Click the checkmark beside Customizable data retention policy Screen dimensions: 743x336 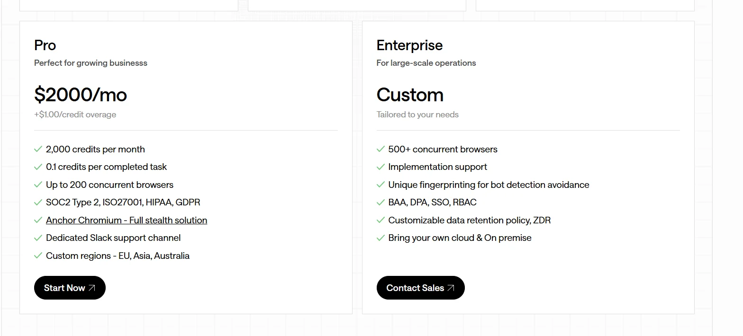[381, 220]
